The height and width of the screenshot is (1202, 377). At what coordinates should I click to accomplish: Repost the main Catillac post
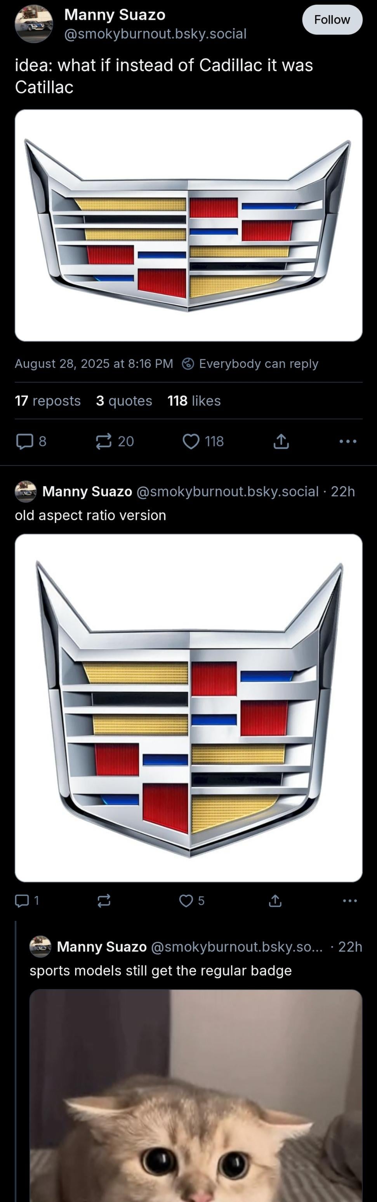coord(115,441)
